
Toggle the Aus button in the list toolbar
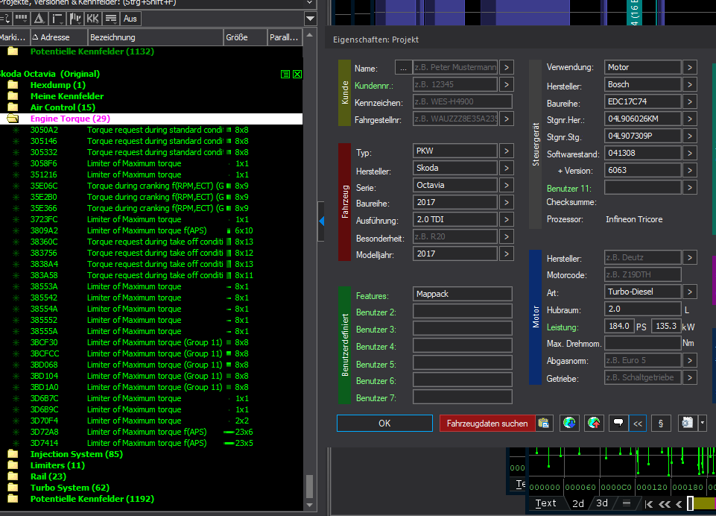(x=130, y=18)
